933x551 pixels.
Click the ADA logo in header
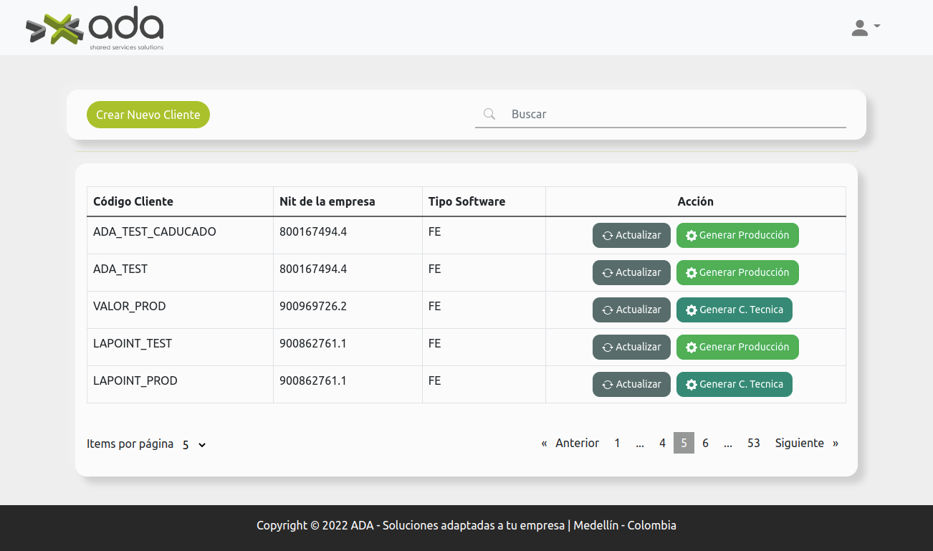point(95,29)
